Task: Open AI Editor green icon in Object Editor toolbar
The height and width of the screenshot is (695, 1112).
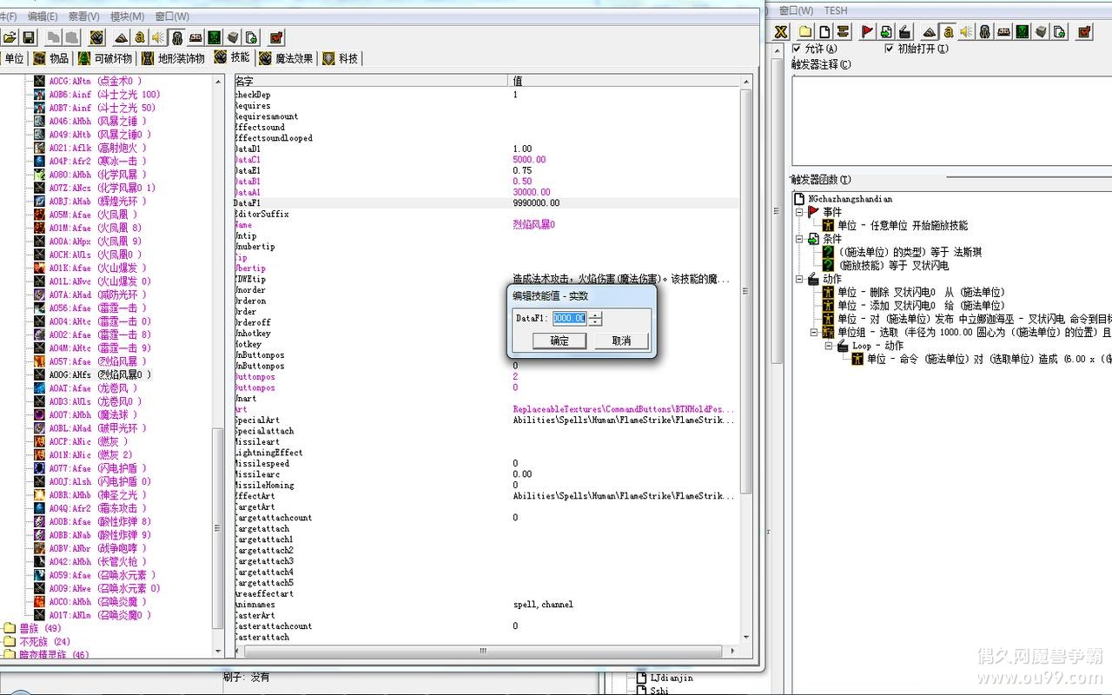Action: (x=214, y=37)
